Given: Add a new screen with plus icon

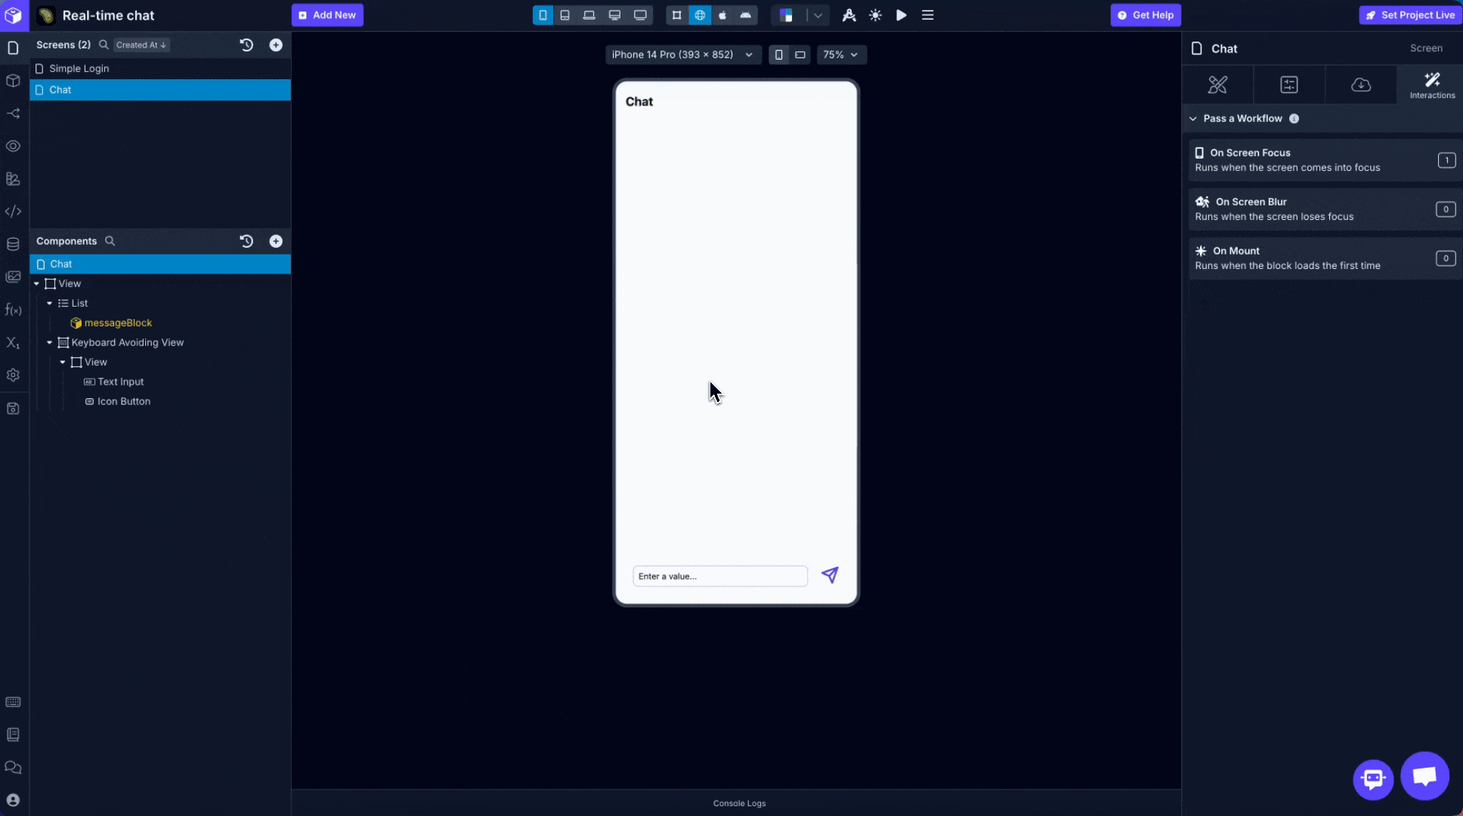Looking at the screenshot, I should tap(276, 45).
